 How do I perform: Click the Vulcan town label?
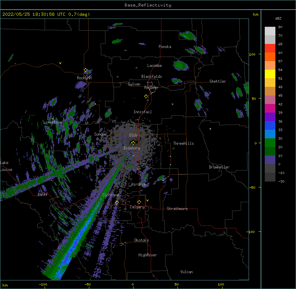click(186, 272)
